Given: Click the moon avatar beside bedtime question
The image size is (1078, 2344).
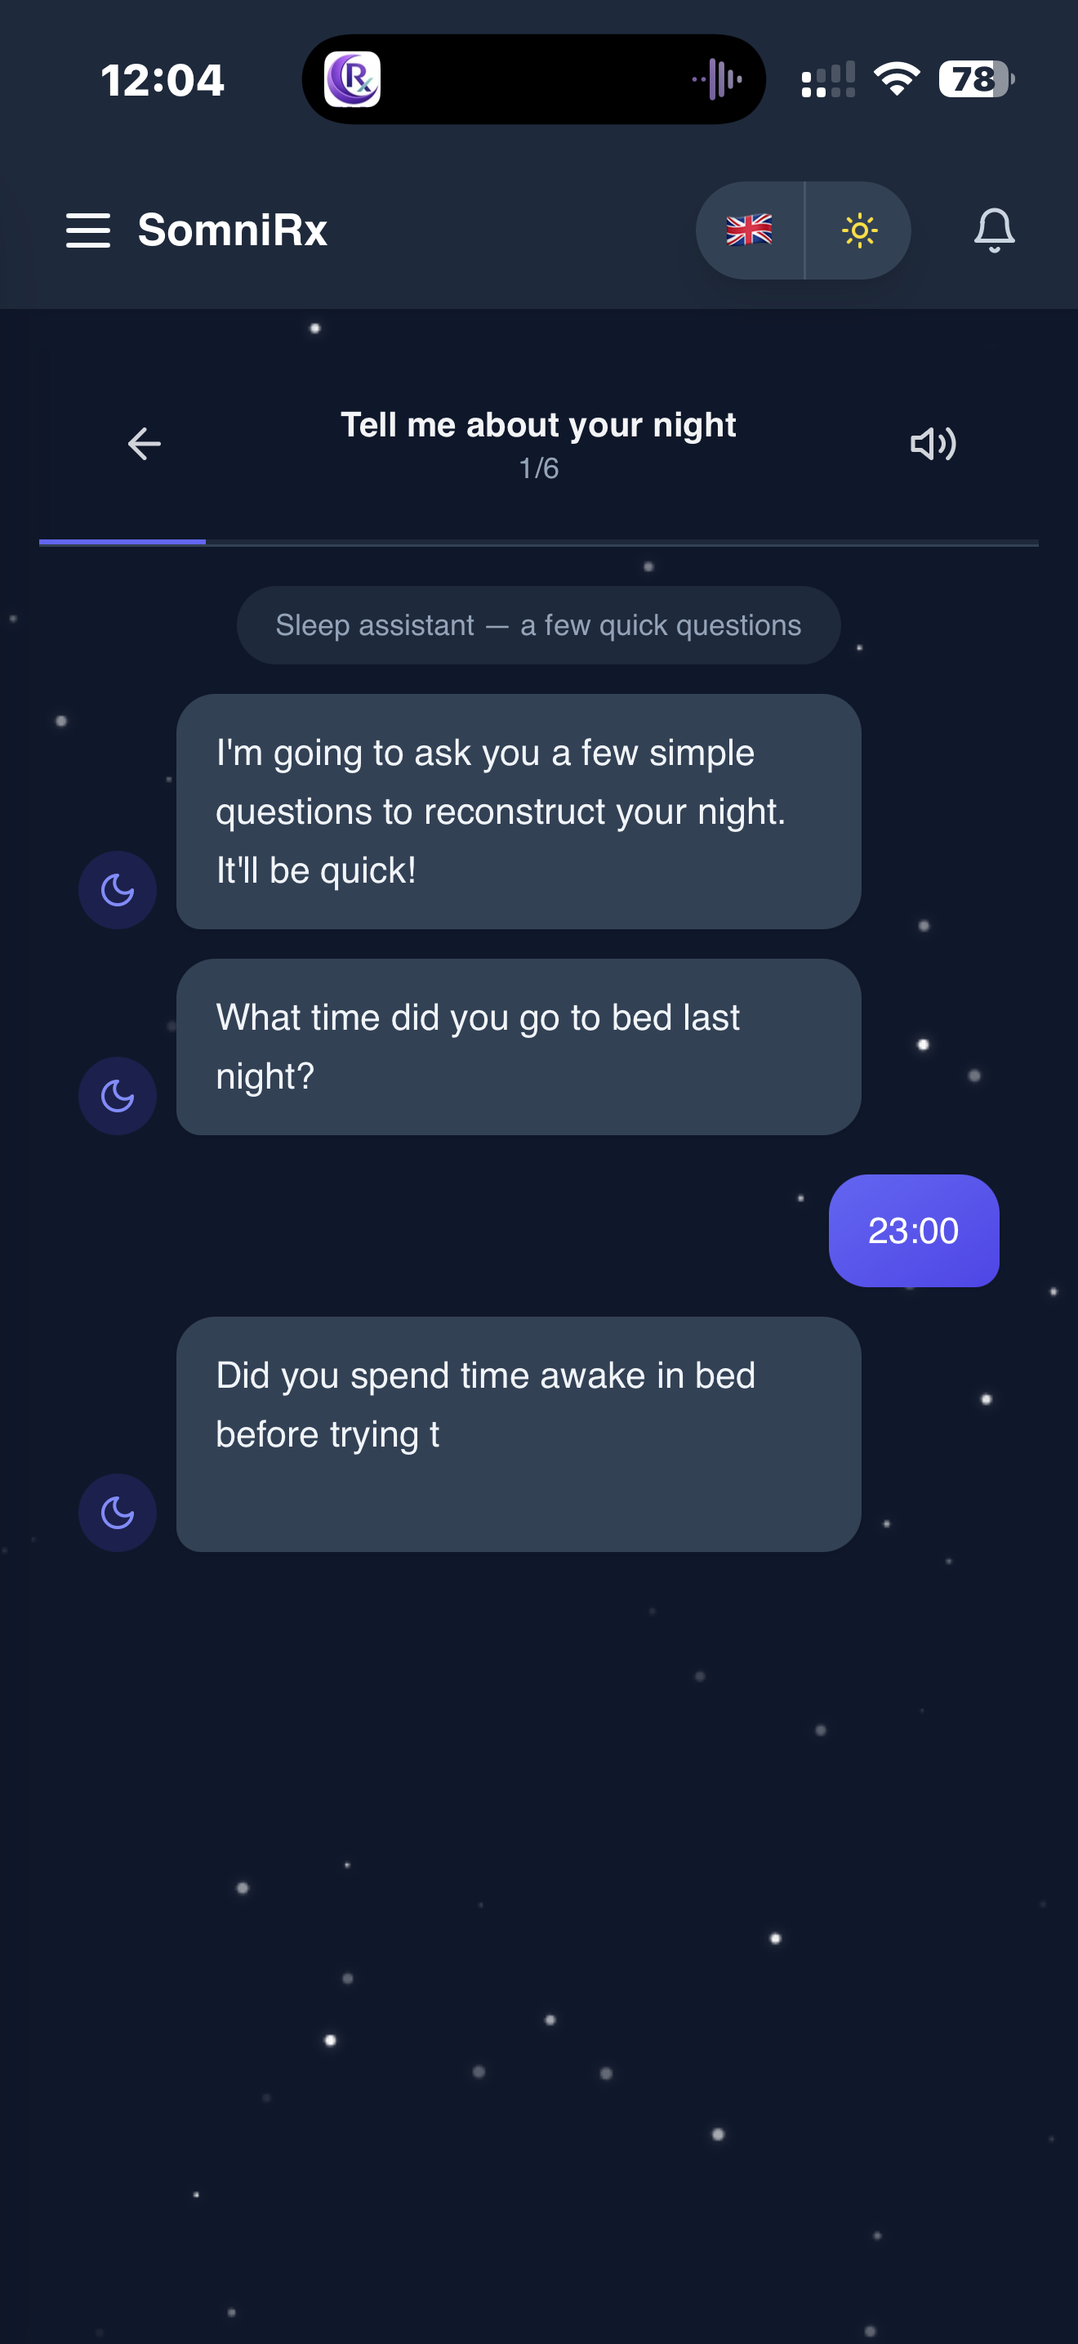Looking at the screenshot, I should tap(118, 1095).
